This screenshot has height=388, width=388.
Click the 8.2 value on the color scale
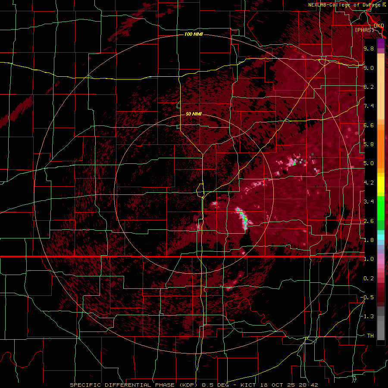point(369,87)
